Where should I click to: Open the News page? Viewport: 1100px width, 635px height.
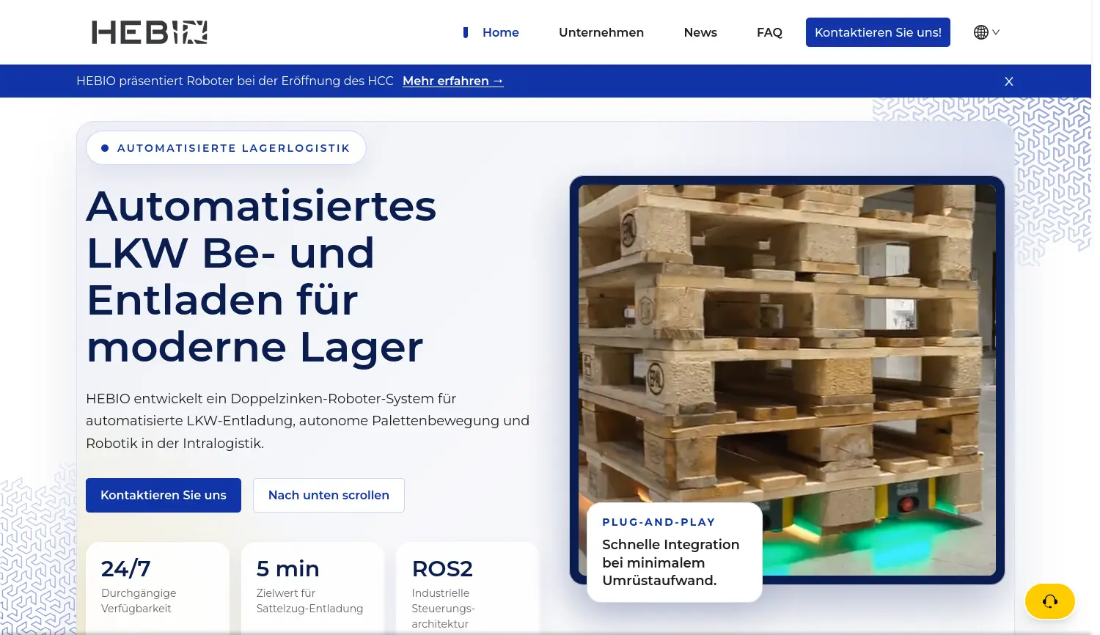pyautogui.click(x=700, y=32)
